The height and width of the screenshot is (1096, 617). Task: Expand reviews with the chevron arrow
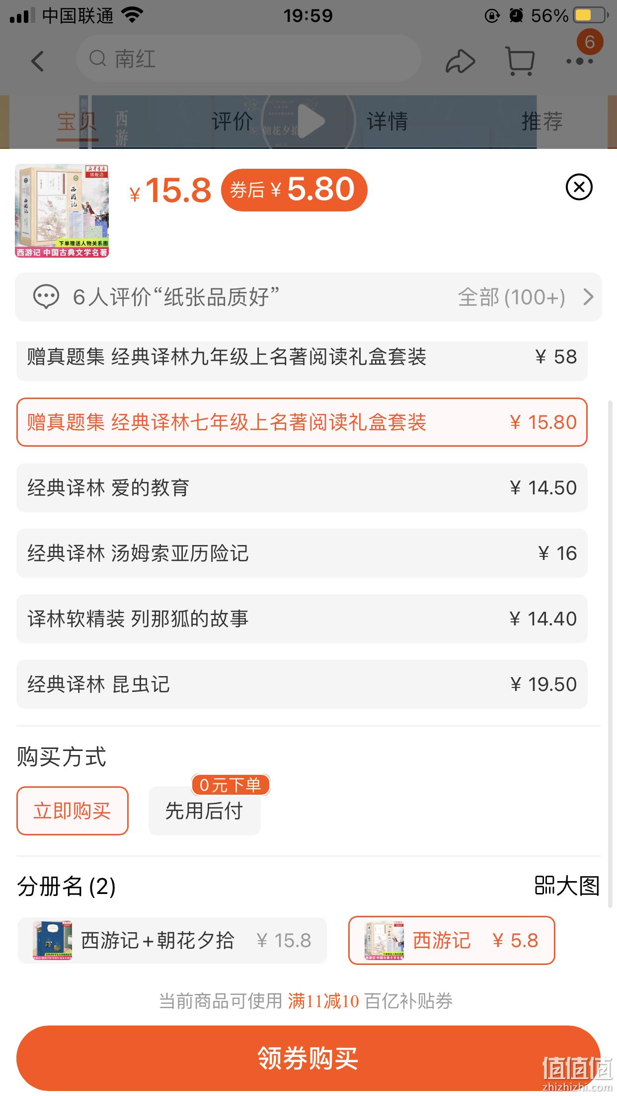click(588, 297)
